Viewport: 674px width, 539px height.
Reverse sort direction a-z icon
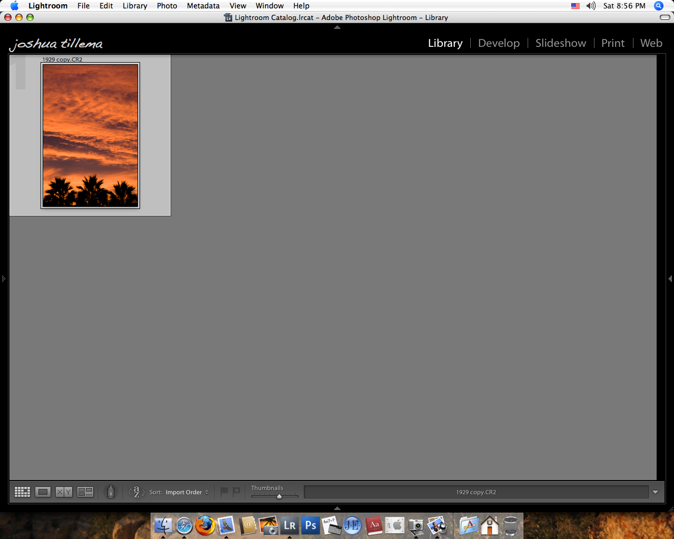(136, 492)
